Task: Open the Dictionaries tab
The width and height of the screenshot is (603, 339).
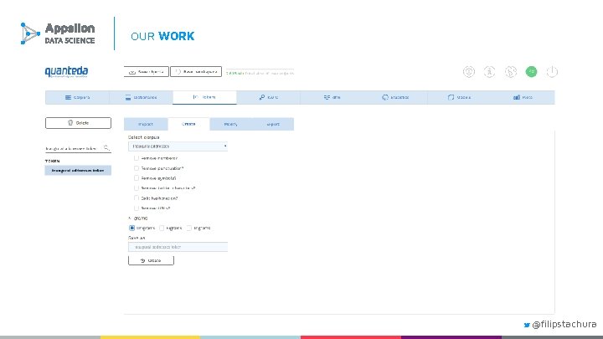Action: (141, 97)
